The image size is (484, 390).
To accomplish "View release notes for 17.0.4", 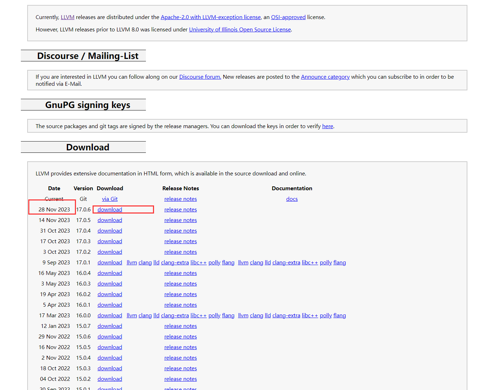I will [181, 231].
